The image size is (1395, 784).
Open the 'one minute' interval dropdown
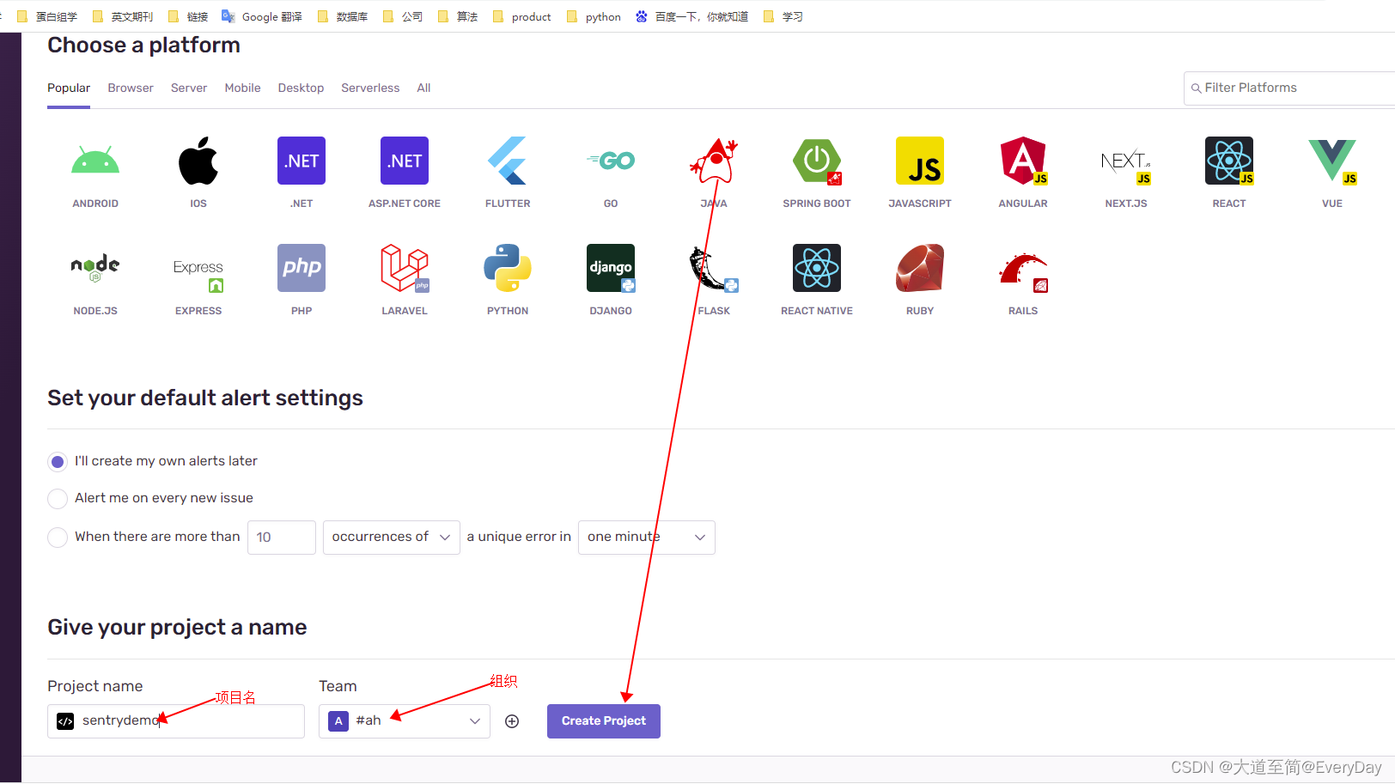pos(647,538)
